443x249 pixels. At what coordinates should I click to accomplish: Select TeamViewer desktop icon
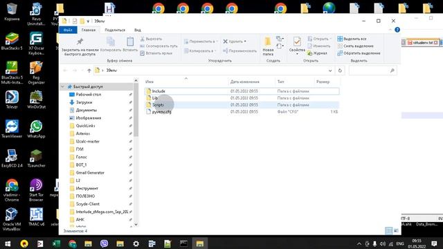tap(12, 129)
